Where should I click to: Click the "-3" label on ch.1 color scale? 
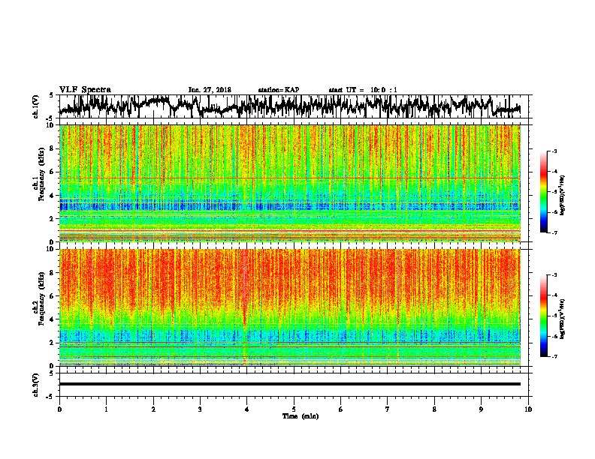554,151
